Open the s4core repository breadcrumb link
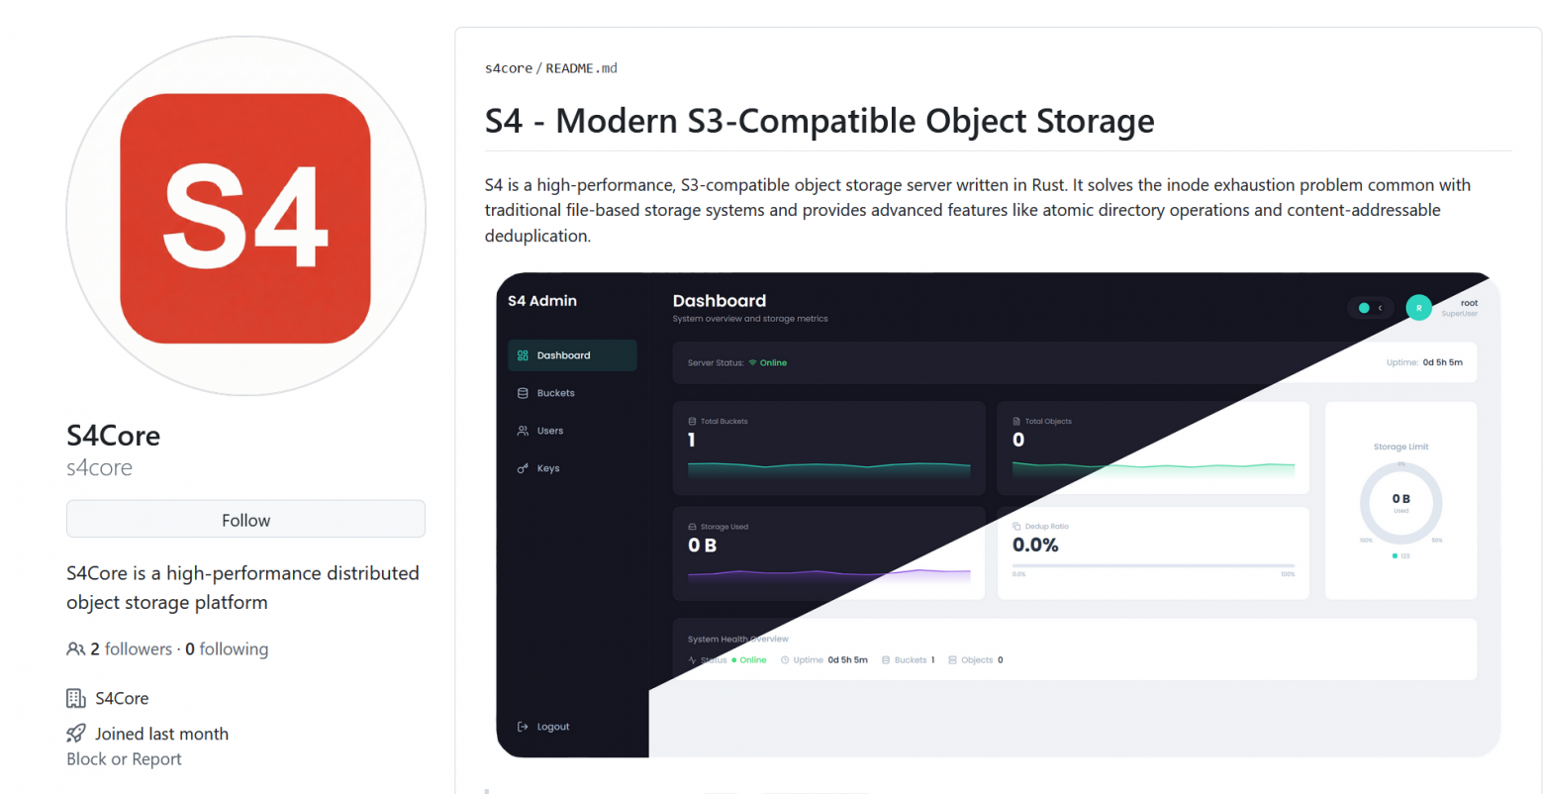Screen dimensions: 1544x794 coord(508,68)
